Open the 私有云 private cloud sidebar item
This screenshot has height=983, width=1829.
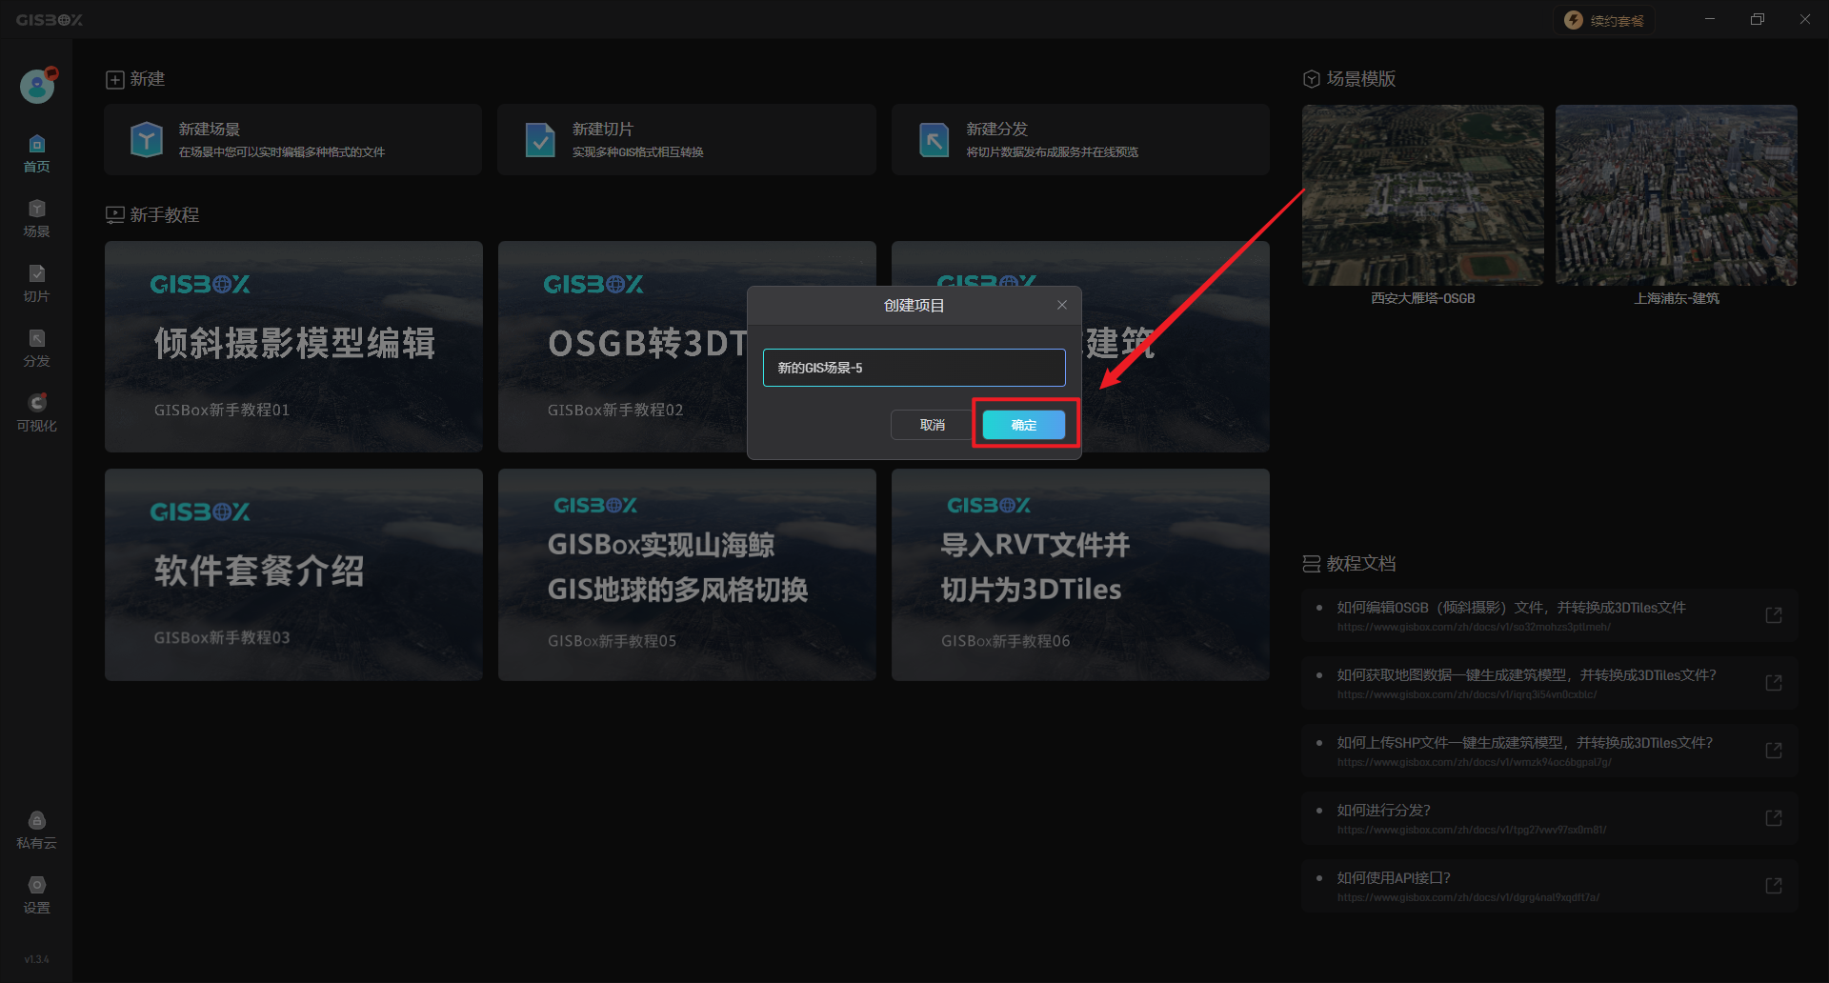point(36,830)
